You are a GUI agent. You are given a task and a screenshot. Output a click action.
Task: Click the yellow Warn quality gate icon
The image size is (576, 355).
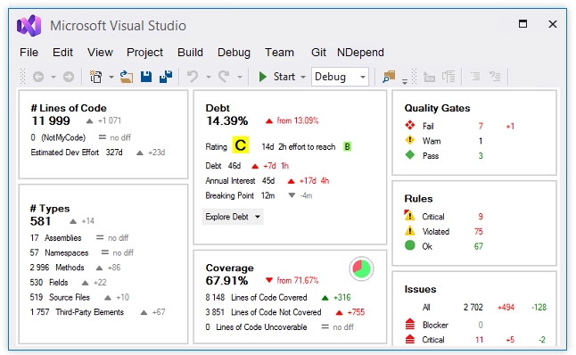click(410, 140)
